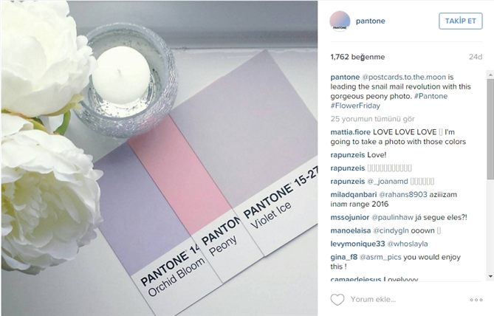This screenshot has height=316, width=494.
Task: Open the #Pantone hashtag
Action: 430,96
